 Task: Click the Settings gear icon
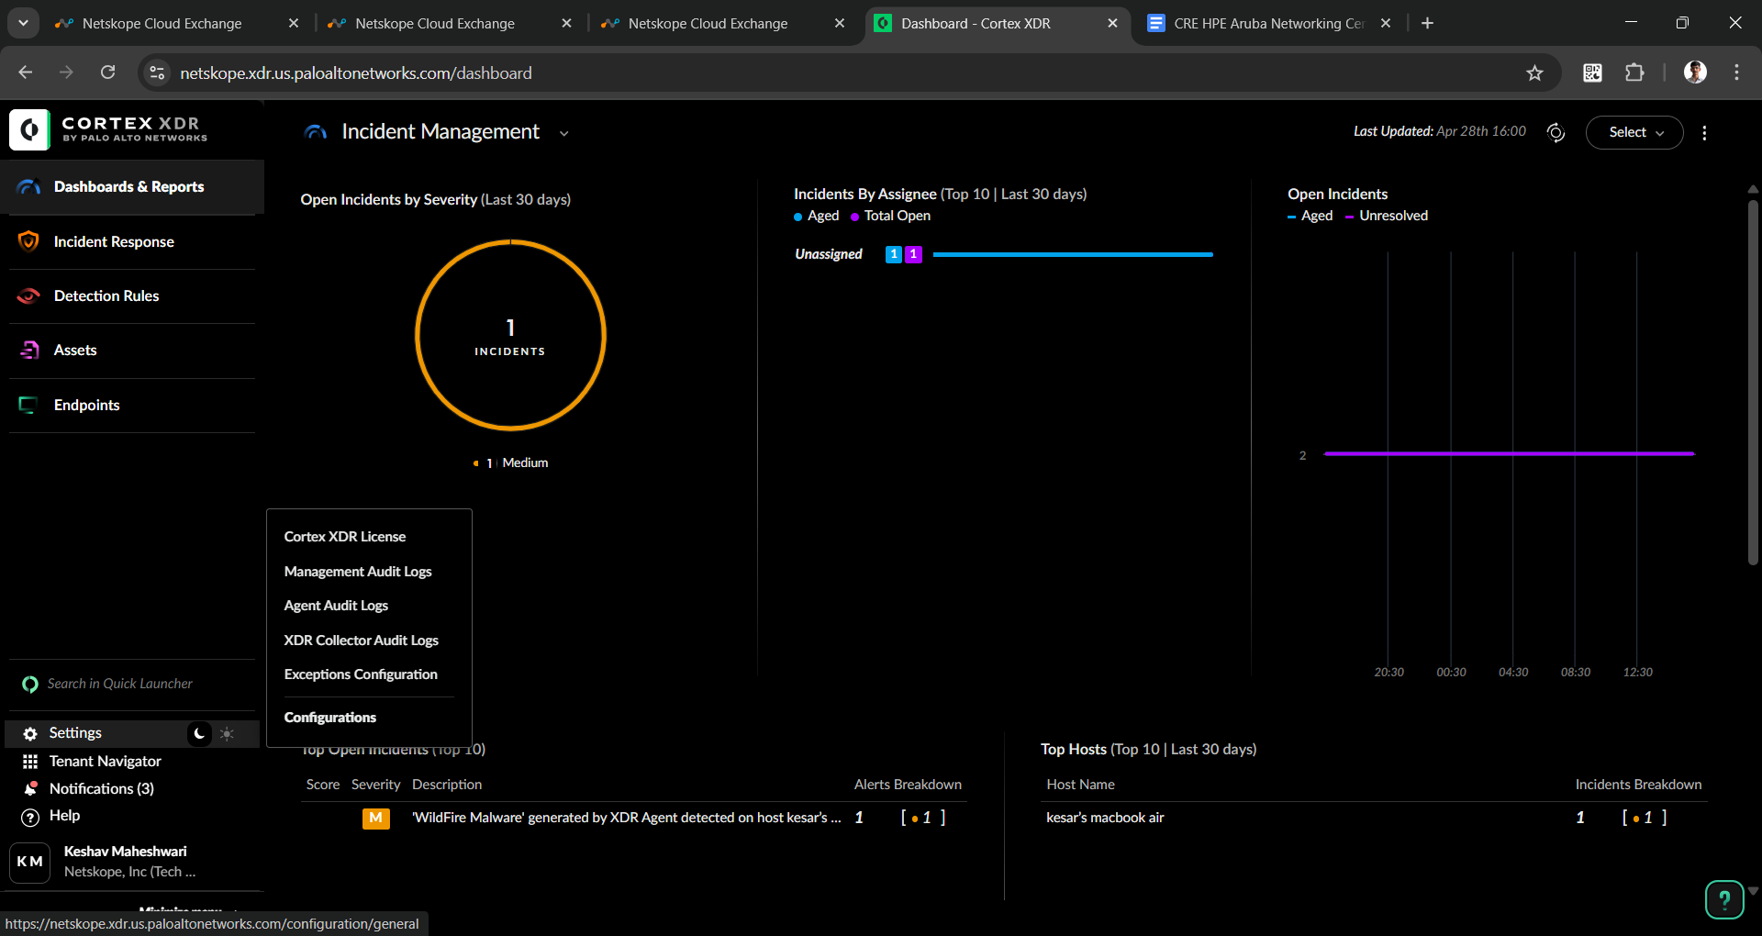(x=30, y=733)
